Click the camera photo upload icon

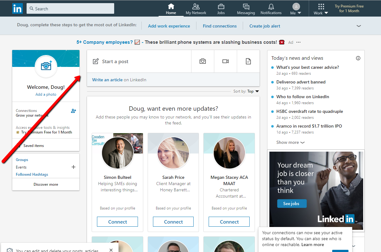pos(203,61)
